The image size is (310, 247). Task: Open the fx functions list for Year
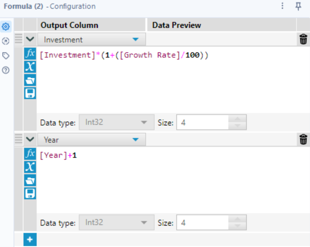coord(30,154)
